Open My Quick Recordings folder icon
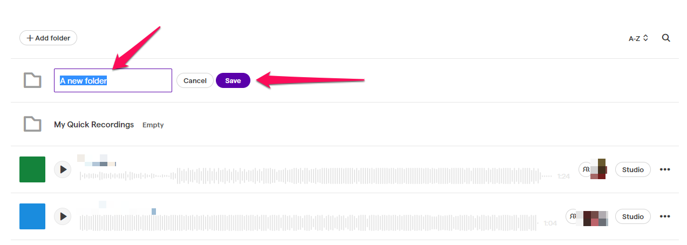This screenshot has height=245, width=687. click(32, 124)
